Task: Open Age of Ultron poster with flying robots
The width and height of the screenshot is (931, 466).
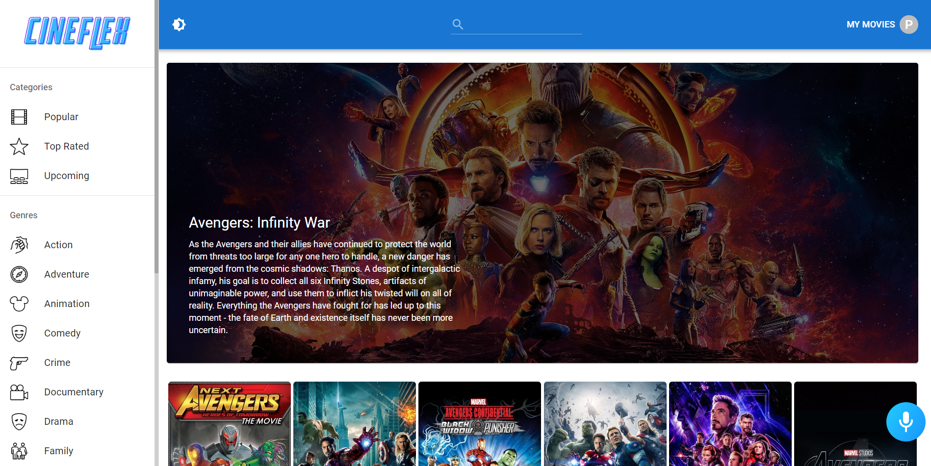Action: click(x=605, y=424)
